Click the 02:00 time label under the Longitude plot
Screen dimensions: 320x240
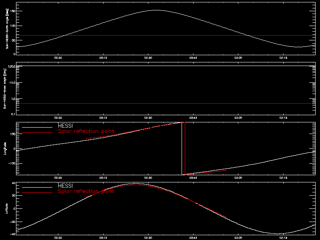click(58, 178)
